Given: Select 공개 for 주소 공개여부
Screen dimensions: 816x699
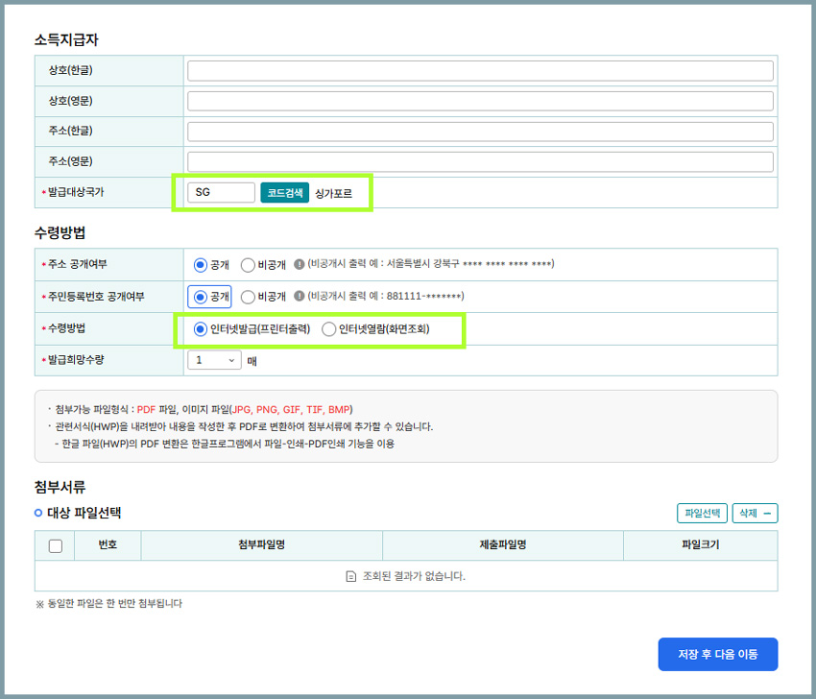Looking at the screenshot, I should pyautogui.click(x=201, y=265).
